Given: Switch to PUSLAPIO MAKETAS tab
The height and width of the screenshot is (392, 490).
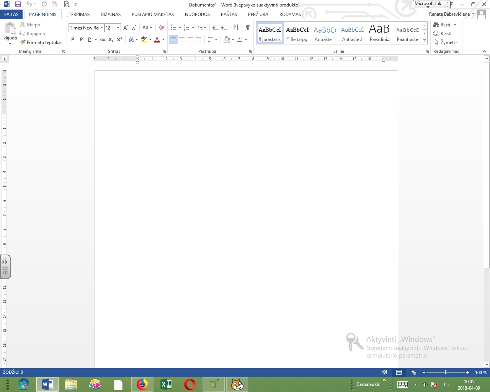Looking at the screenshot, I should 153,14.
